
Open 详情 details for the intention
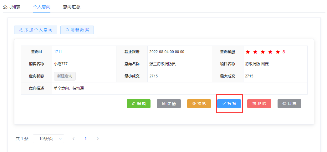click(169, 104)
